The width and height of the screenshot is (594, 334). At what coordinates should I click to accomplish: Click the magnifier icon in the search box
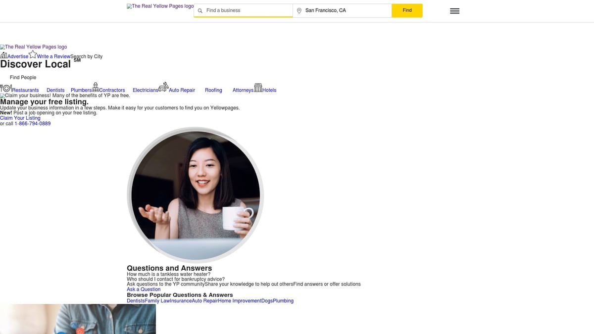click(200, 10)
